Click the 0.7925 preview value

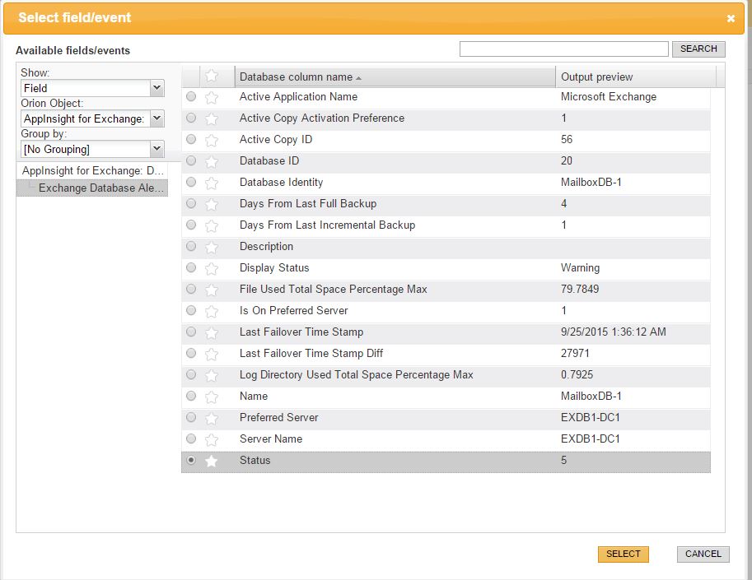click(x=577, y=374)
